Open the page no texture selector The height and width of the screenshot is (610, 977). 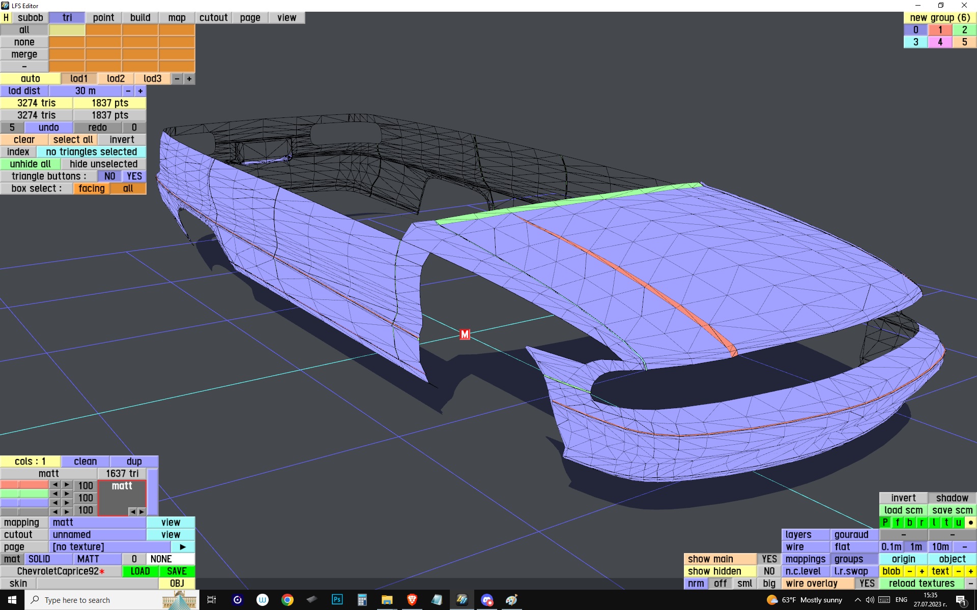pyautogui.click(x=109, y=547)
